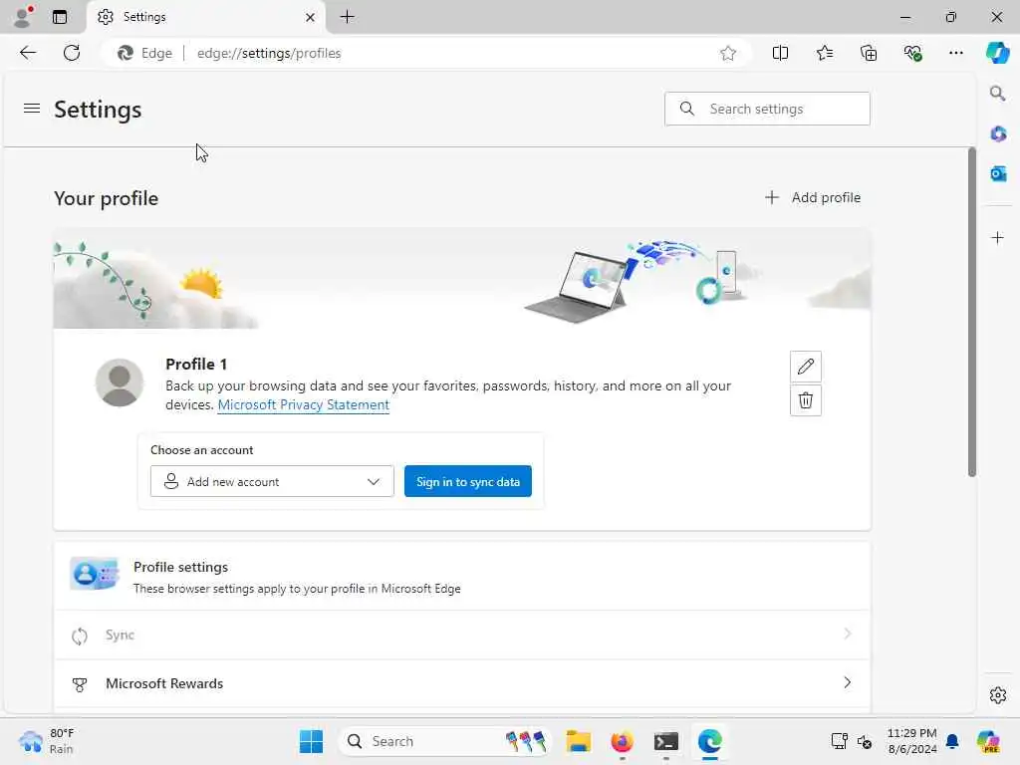
Task: Open Microsoft 365 sidebar icon
Action: 998,134
